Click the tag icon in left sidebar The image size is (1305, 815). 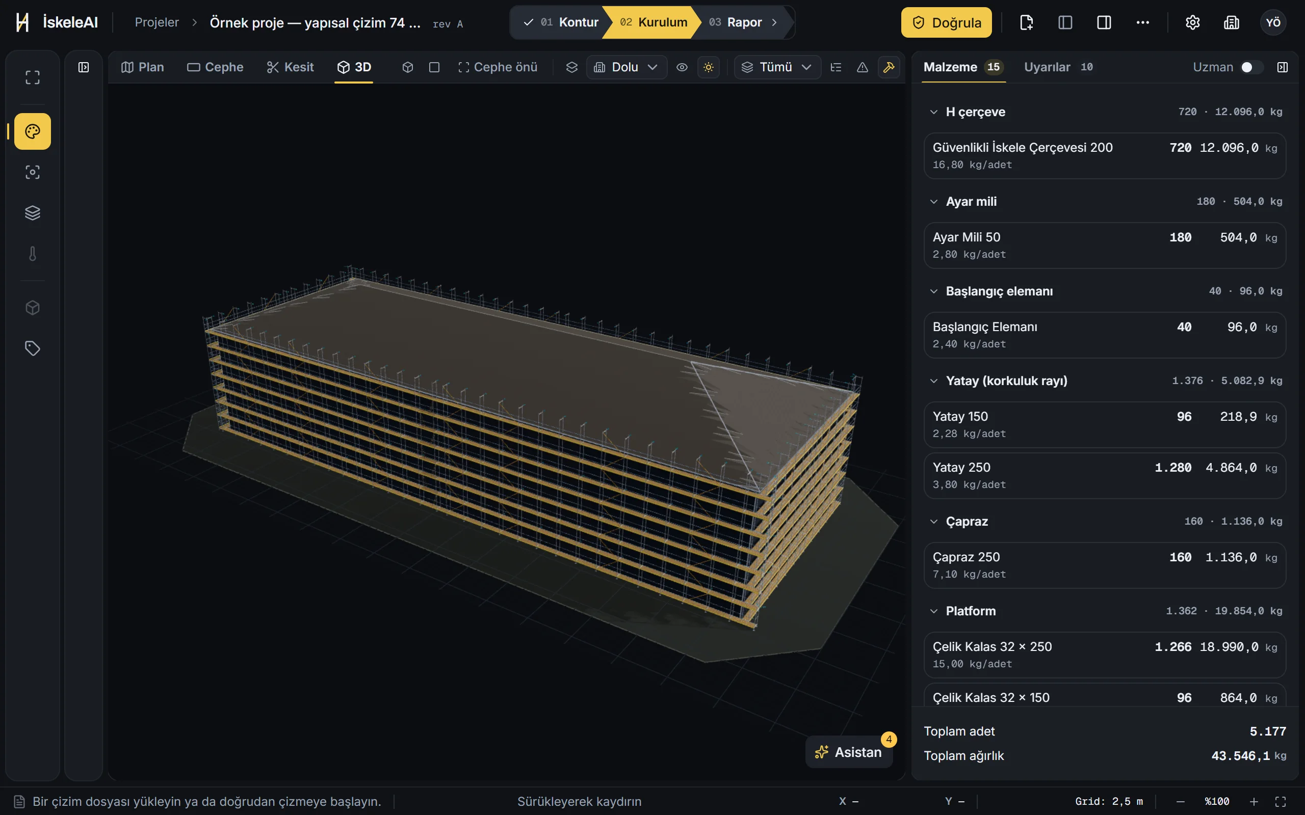[32, 349]
